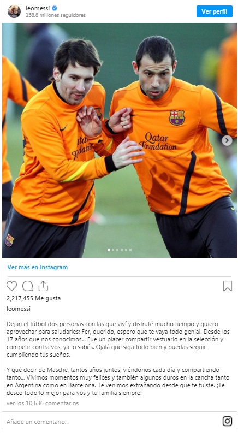This screenshot has width=238, height=437.
Task: Click the 168.8 millones seguidores text
Action: (56, 15)
